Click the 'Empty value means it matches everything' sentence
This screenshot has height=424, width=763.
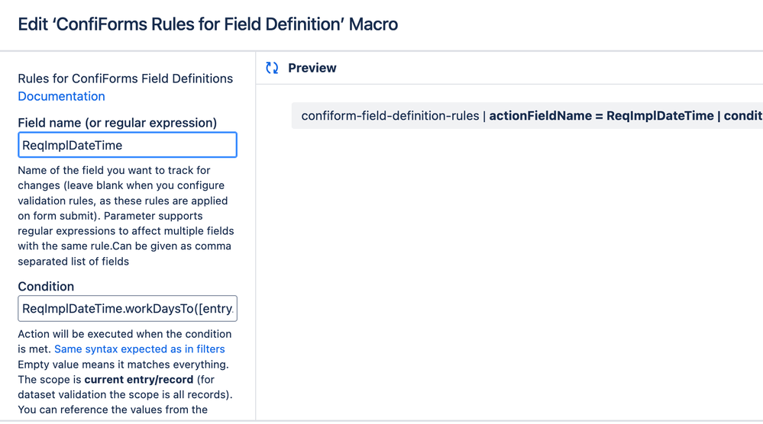click(x=123, y=365)
